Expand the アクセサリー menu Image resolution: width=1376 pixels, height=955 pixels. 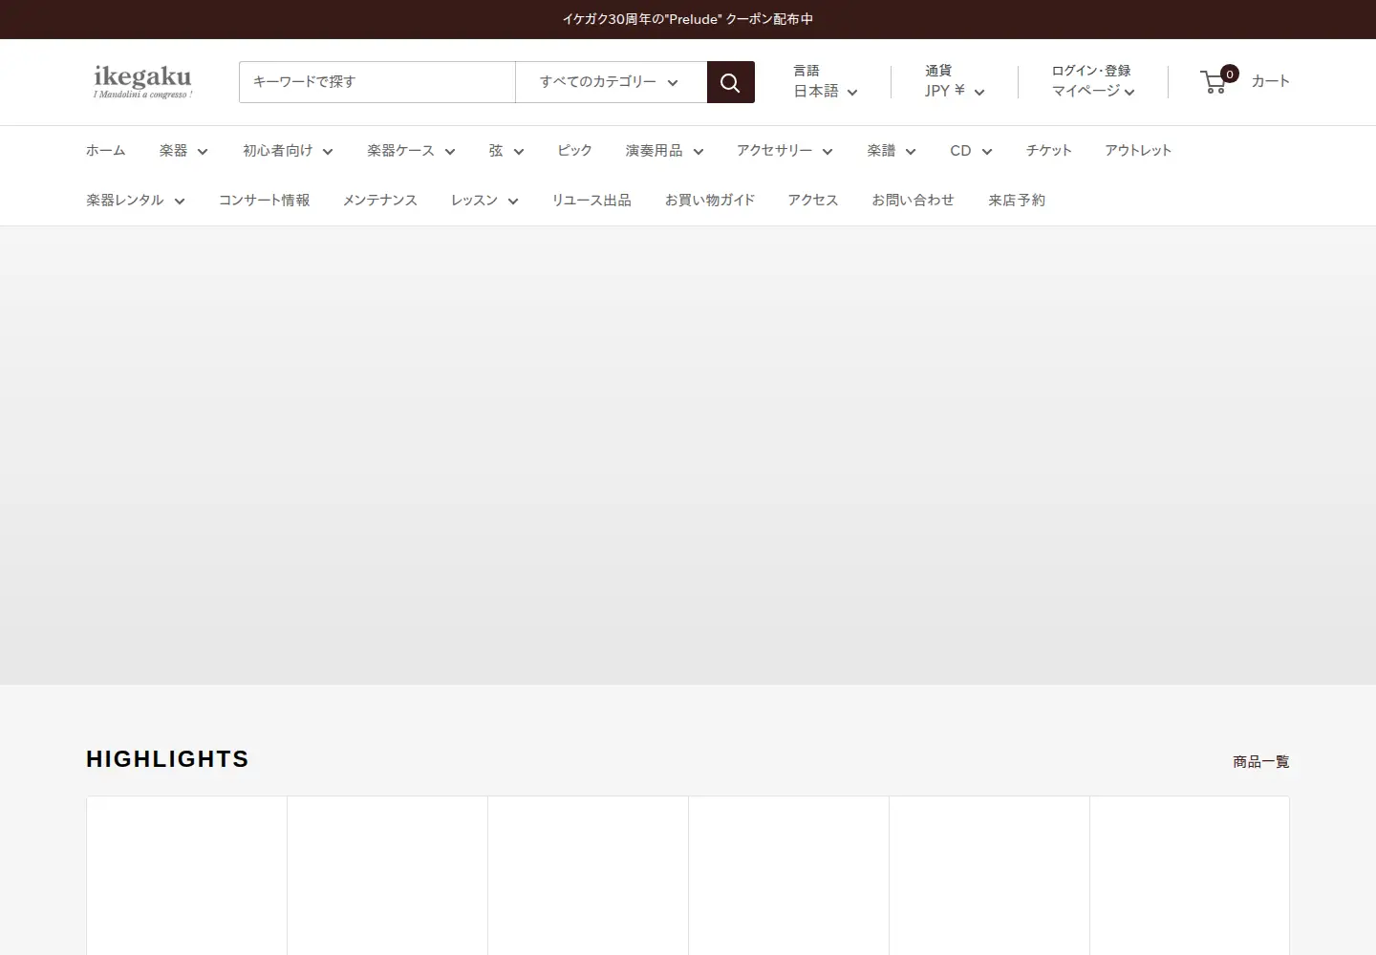coord(785,151)
